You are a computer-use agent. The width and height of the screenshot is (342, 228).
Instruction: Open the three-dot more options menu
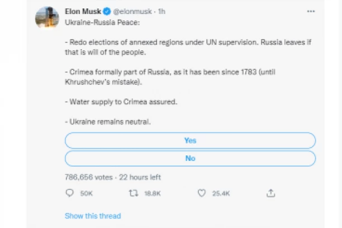tap(311, 11)
